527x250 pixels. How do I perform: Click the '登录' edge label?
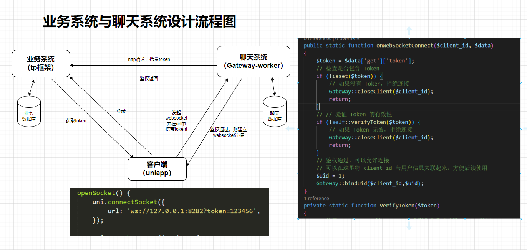pos(121,111)
